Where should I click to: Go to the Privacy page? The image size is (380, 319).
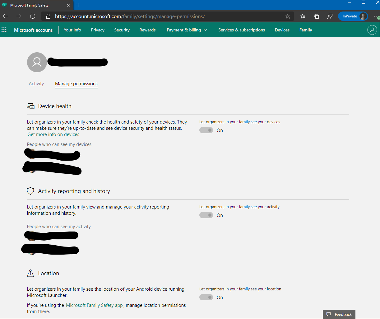(x=98, y=30)
